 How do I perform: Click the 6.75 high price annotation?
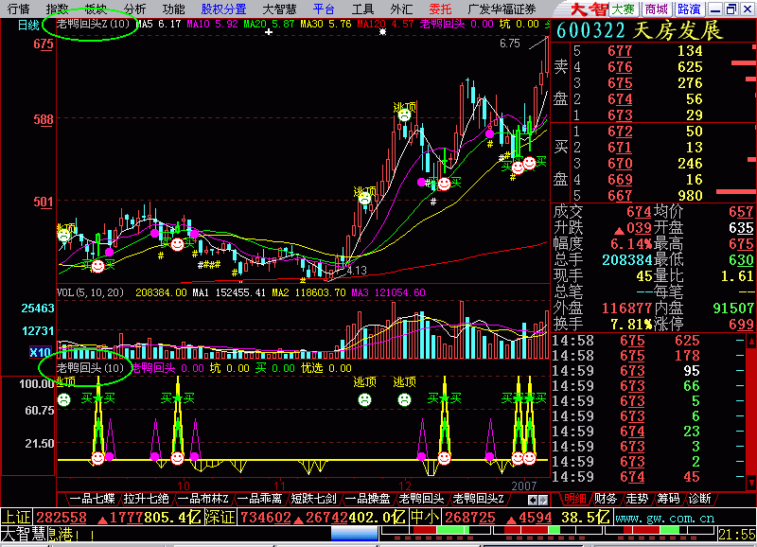[510, 44]
